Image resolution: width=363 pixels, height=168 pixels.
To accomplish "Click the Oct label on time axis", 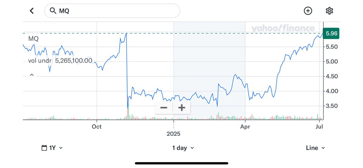I will pos(97,127).
